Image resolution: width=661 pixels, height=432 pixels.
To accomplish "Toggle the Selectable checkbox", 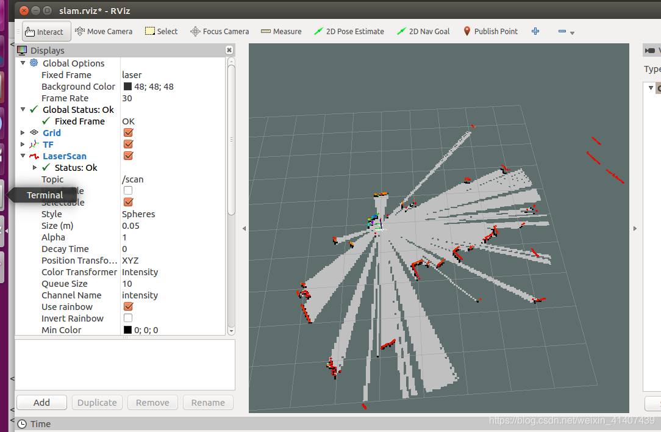I will click(128, 202).
